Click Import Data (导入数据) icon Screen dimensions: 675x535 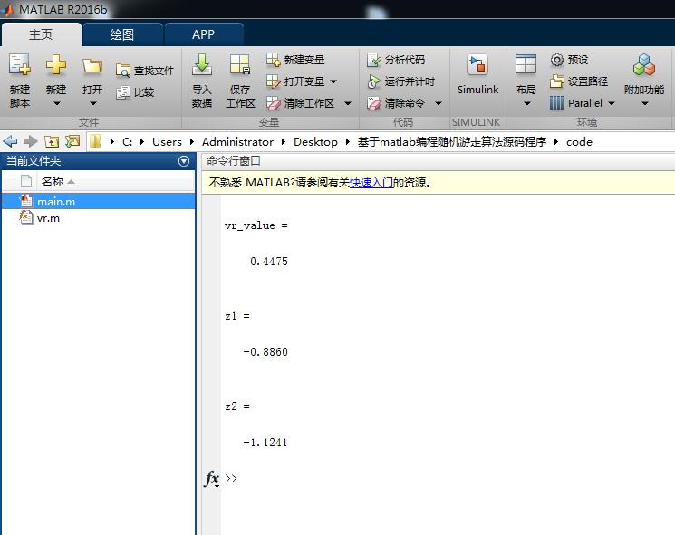tap(201, 64)
